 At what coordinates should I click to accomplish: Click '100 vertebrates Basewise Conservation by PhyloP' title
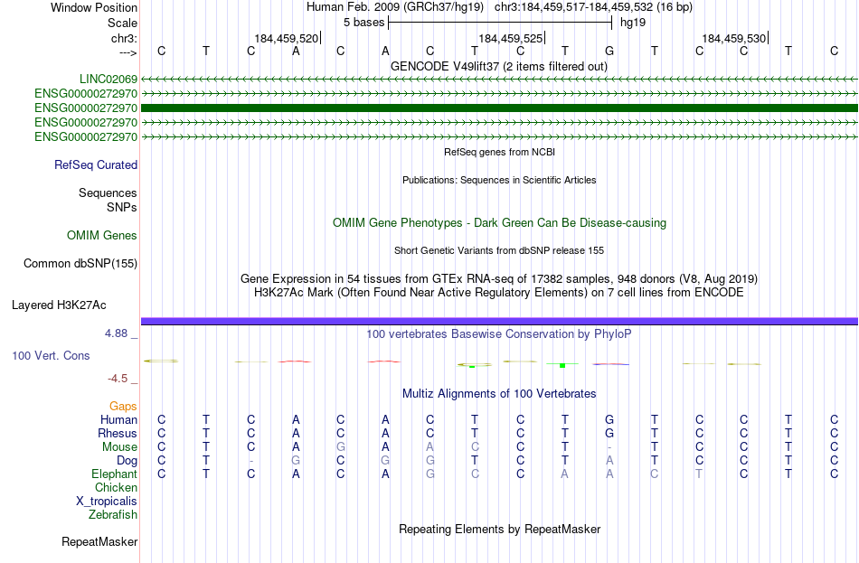(x=499, y=334)
